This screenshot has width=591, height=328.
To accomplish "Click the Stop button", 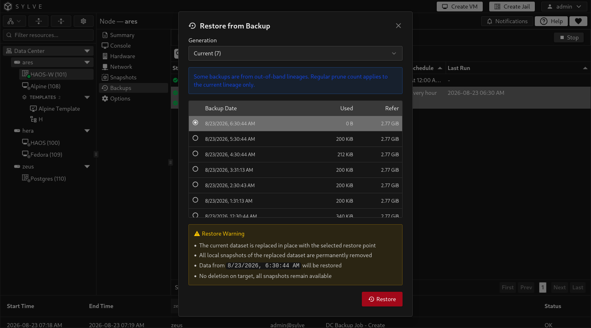I will click(569, 37).
